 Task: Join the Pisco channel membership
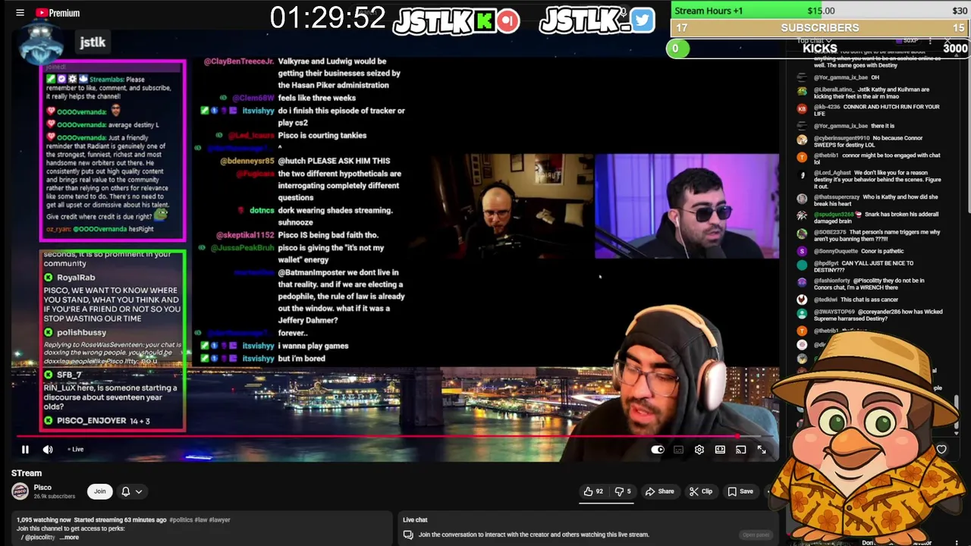[x=99, y=491]
